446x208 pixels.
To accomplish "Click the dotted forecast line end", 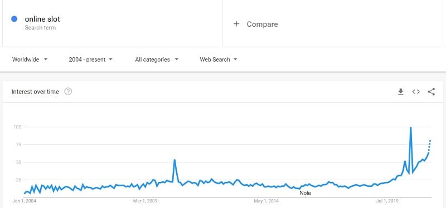I will (430, 141).
